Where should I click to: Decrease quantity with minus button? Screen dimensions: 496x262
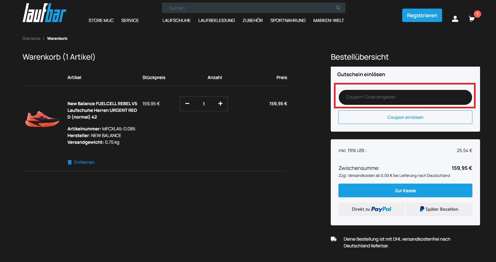click(x=187, y=104)
